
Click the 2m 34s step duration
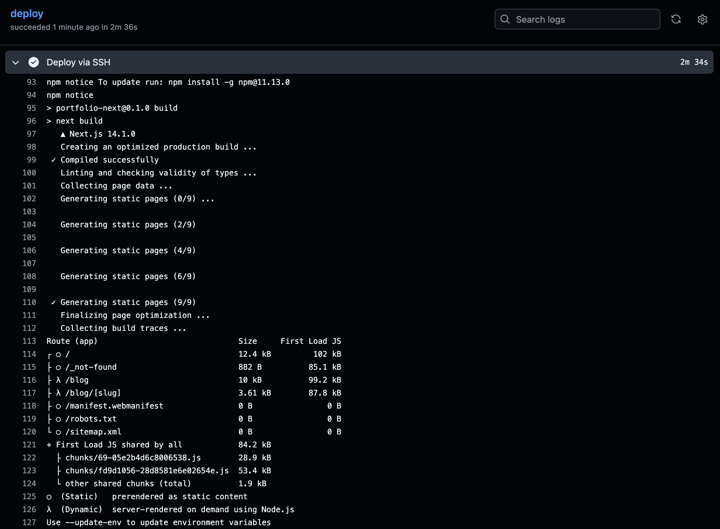693,62
